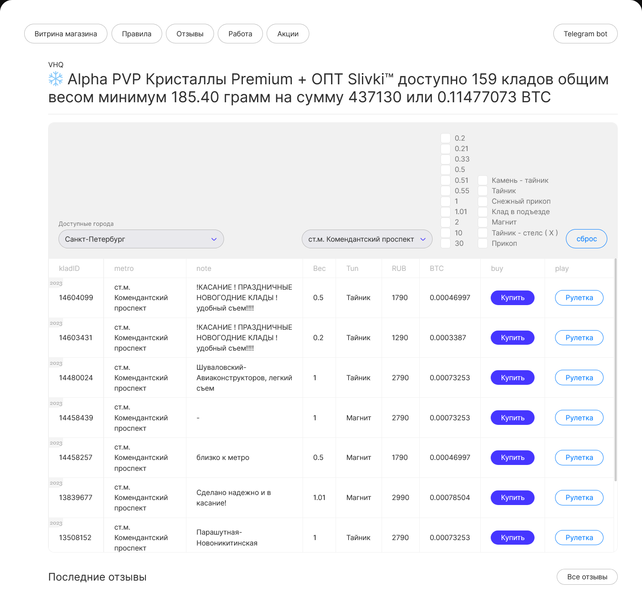Viewport: 642px width, 591px height.
Task: Enable the Камень - тайник type filter
Action: click(483, 180)
